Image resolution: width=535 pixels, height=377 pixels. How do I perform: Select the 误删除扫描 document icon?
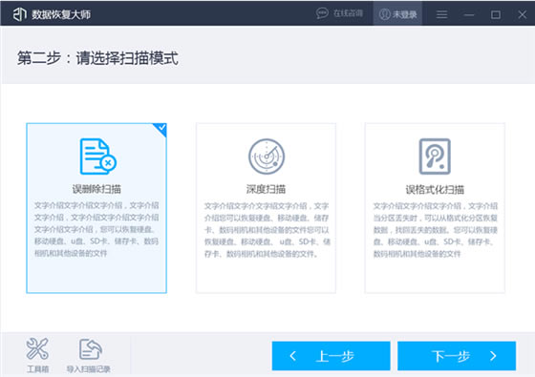point(97,157)
